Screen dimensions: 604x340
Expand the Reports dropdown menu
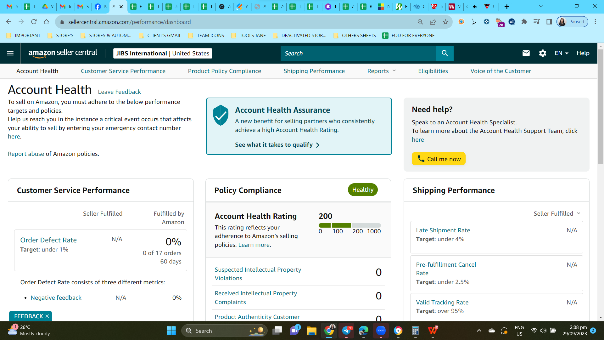point(382,71)
